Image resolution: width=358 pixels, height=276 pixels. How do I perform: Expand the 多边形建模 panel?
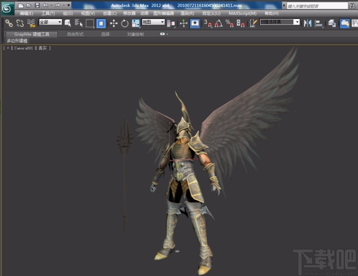coord(17,41)
